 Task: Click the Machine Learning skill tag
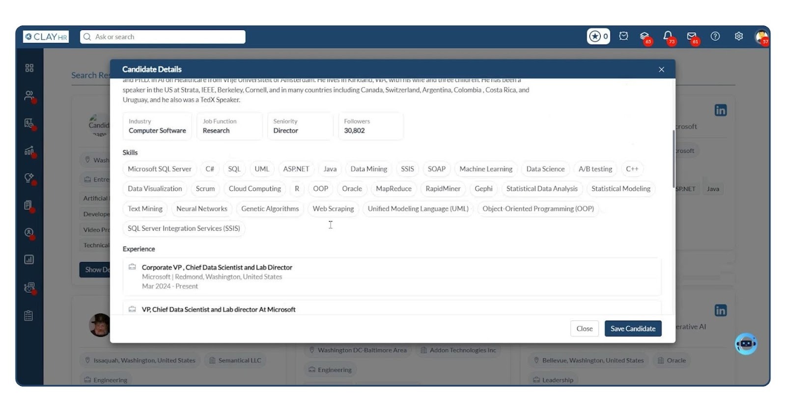[486, 169]
